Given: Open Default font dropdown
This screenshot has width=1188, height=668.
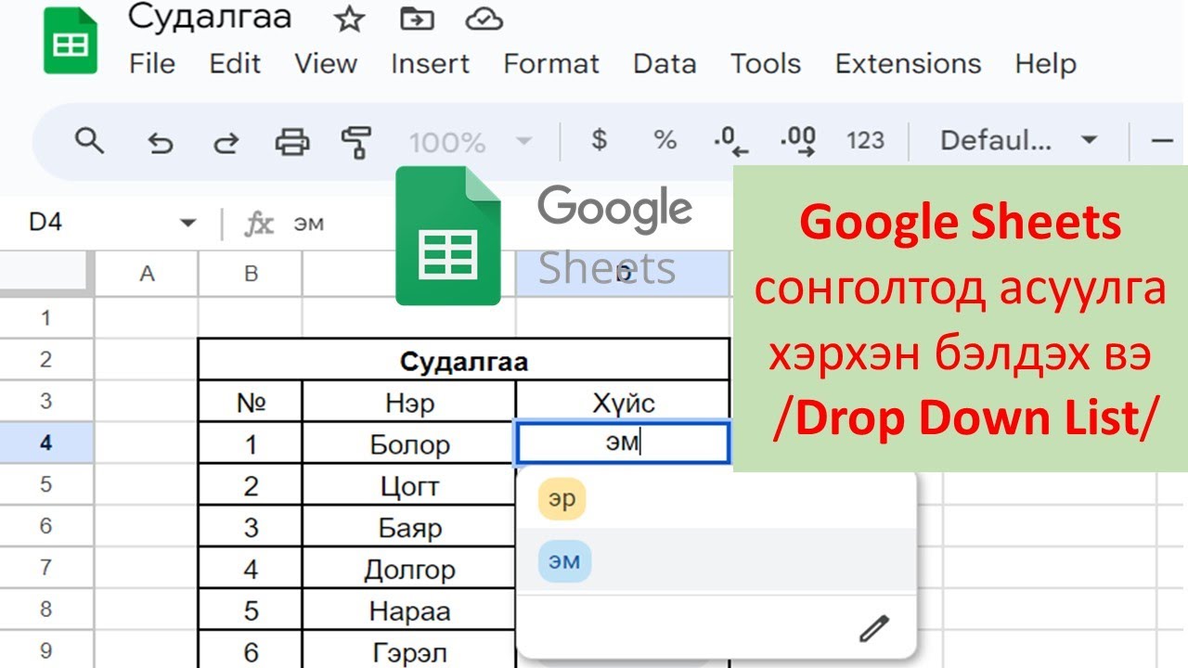Looking at the screenshot, I should [x=1018, y=141].
